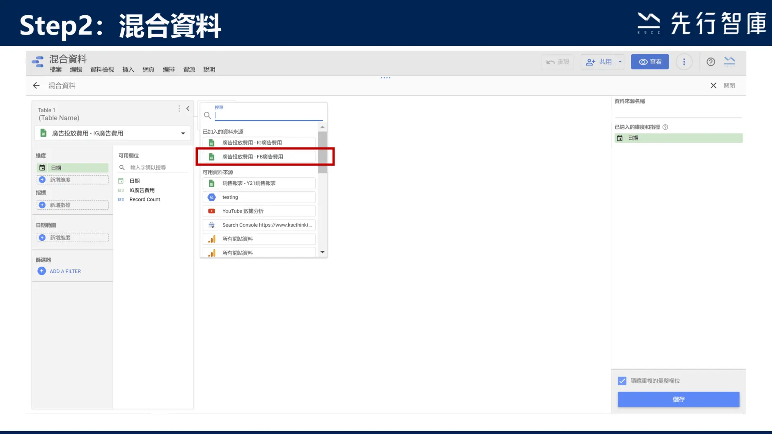Screen dimensions: 772x434
Task: Click the scroll-down arrow in source list
Action: [x=322, y=252]
